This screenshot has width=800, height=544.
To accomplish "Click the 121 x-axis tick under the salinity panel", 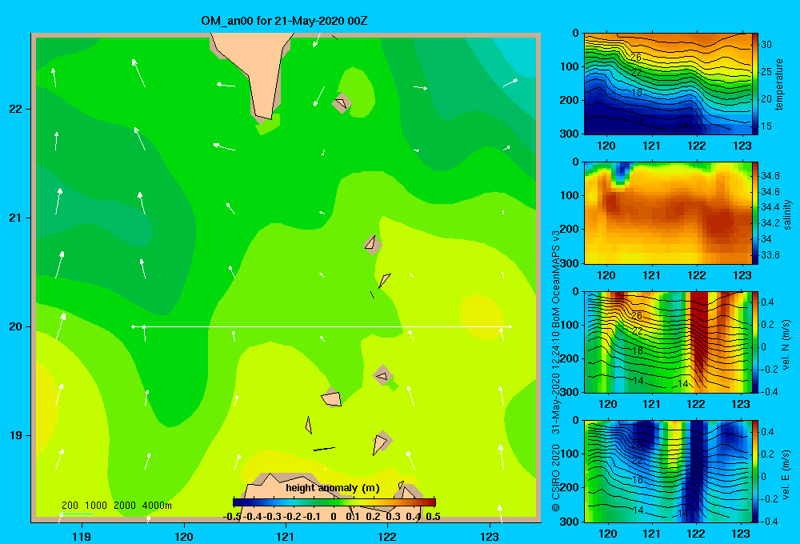I will (x=651, y=275).
